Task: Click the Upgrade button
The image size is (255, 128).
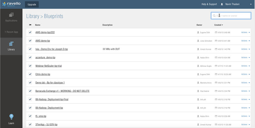Action: click(x=32, y=5)
